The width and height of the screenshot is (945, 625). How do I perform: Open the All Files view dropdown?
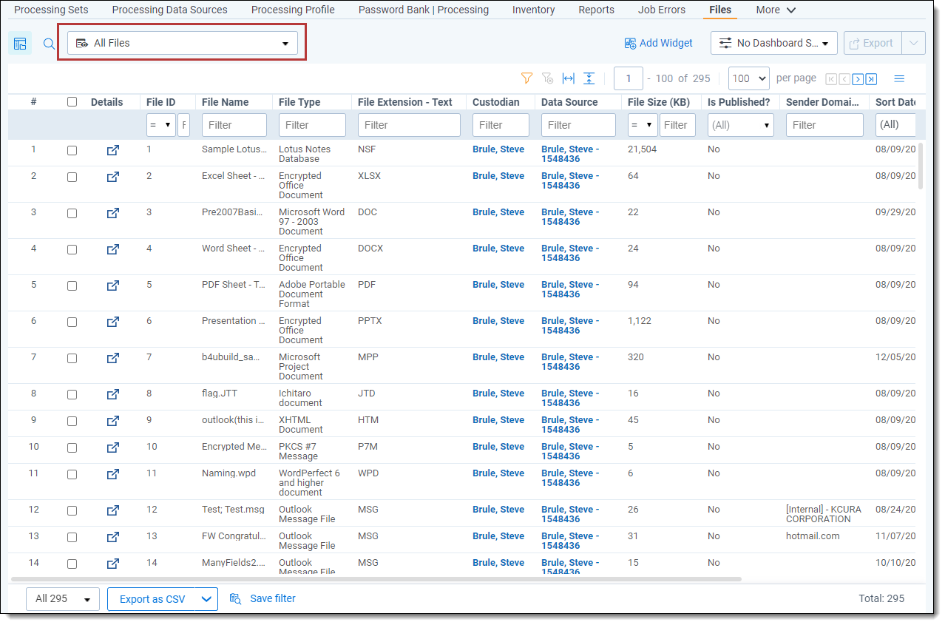point(182,43)
